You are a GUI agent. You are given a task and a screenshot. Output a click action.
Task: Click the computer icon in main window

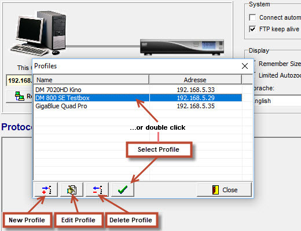click(39, 33)
